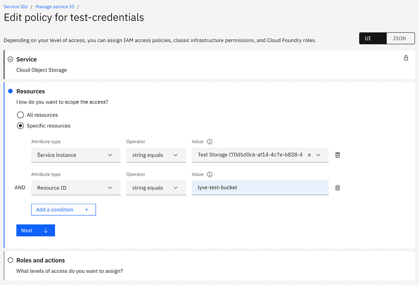Open second row string equals operator dropdown
This screenshot has height=285, width=419.
coord(156,188)
